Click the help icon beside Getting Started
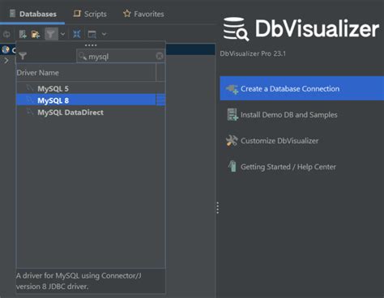 click(233, 166)
